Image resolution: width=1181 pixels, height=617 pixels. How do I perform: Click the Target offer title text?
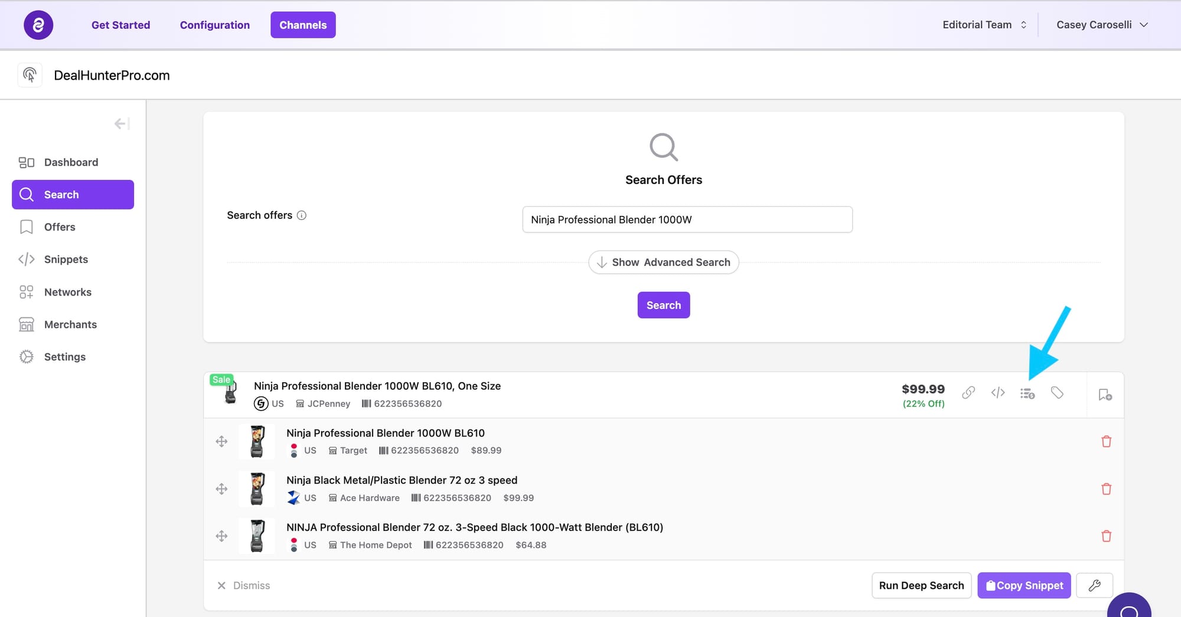386,433
